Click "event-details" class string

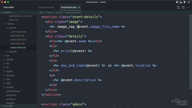[x=85, y=17]
